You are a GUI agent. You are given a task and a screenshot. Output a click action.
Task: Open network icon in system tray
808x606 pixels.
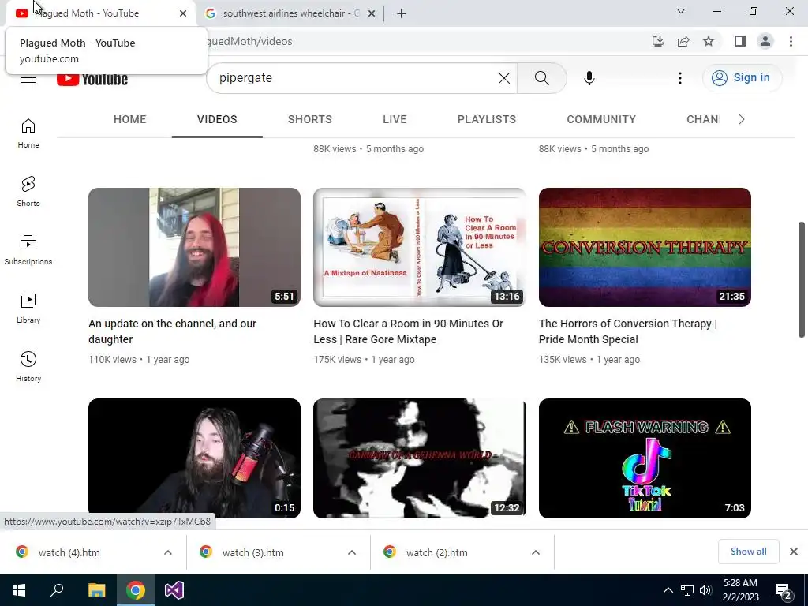pyautogui.click(x=687, y=590)
